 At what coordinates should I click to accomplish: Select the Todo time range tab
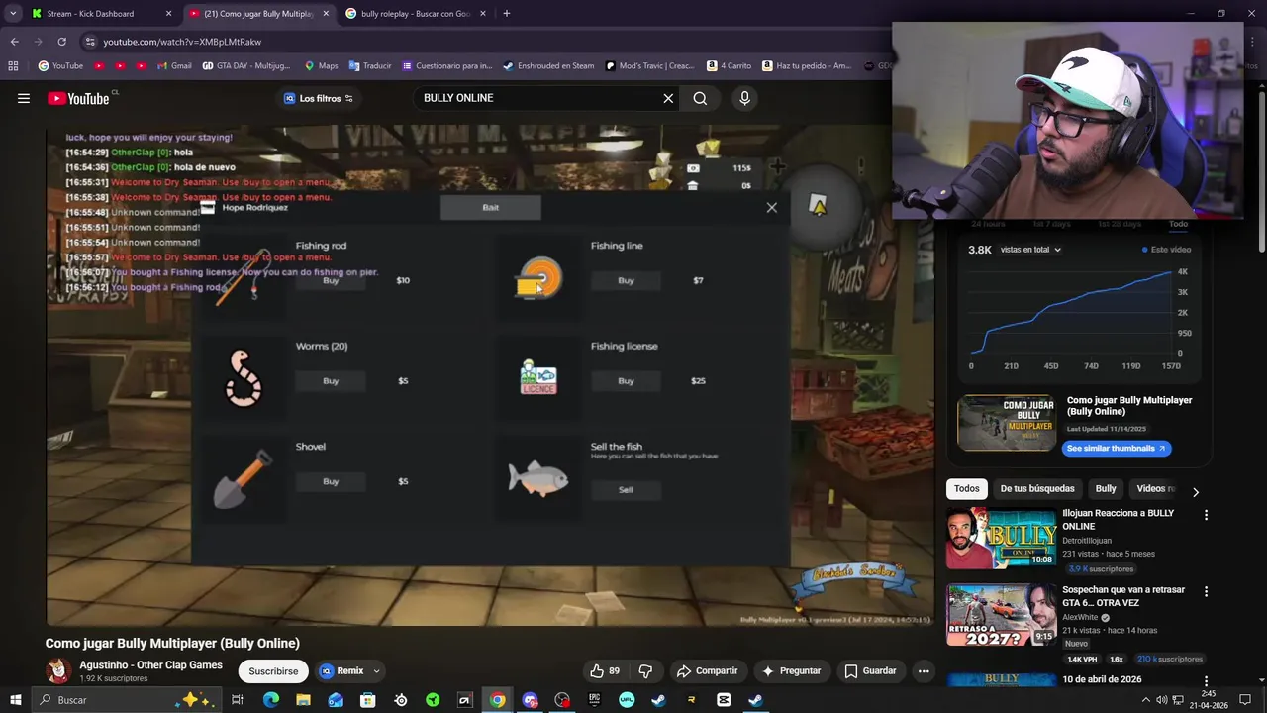[1178, 224]
